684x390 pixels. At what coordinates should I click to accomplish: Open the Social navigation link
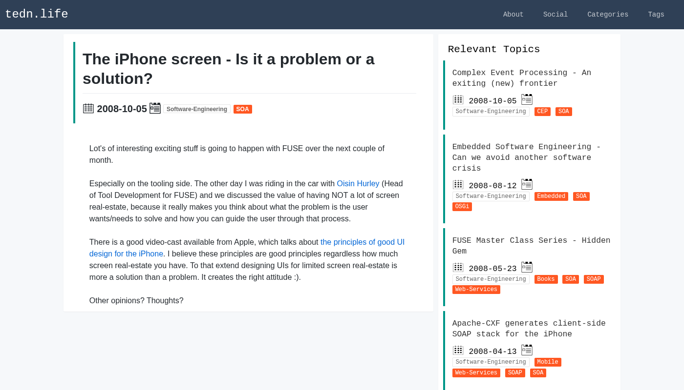(555, 15)
